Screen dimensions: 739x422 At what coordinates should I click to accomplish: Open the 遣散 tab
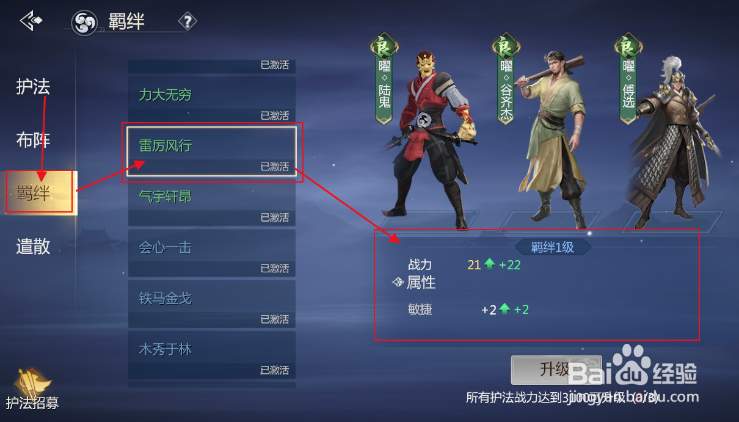pyautogui.click(x=33, y=246)
